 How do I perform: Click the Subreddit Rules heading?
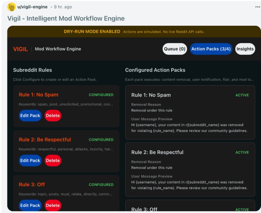(x=32, y=70)
